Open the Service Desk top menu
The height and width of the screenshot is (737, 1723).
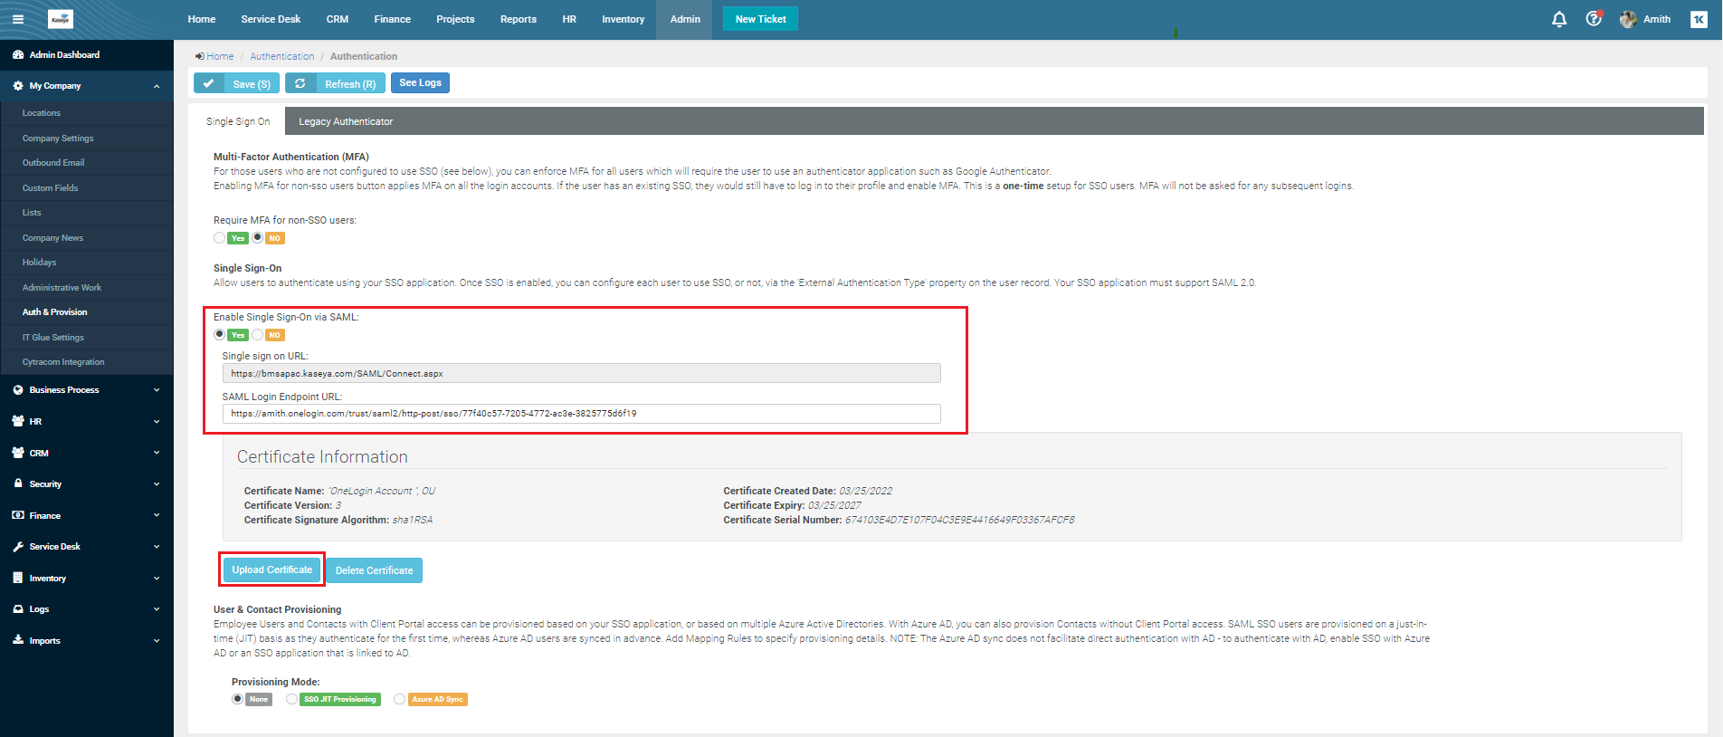click(x=271, y=19)
